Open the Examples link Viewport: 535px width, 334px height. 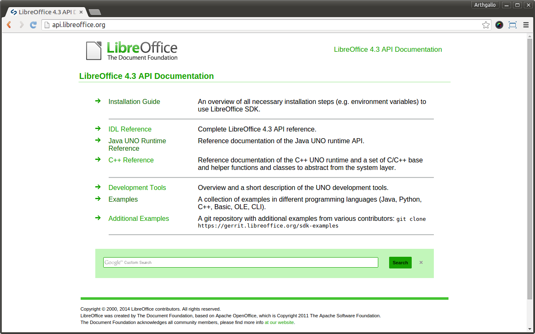pyautogui.click(x=123, y=199)
